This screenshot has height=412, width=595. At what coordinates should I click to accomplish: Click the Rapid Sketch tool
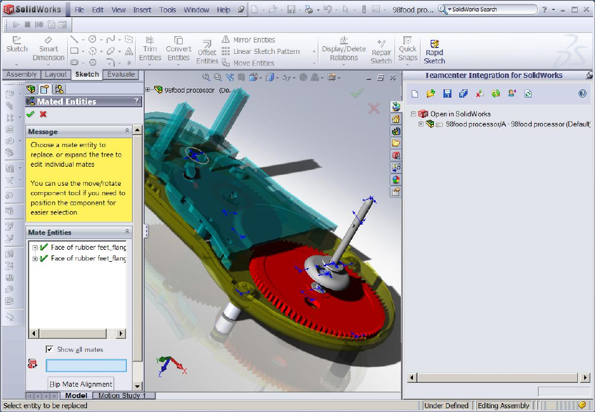click(x=435, y=52)
